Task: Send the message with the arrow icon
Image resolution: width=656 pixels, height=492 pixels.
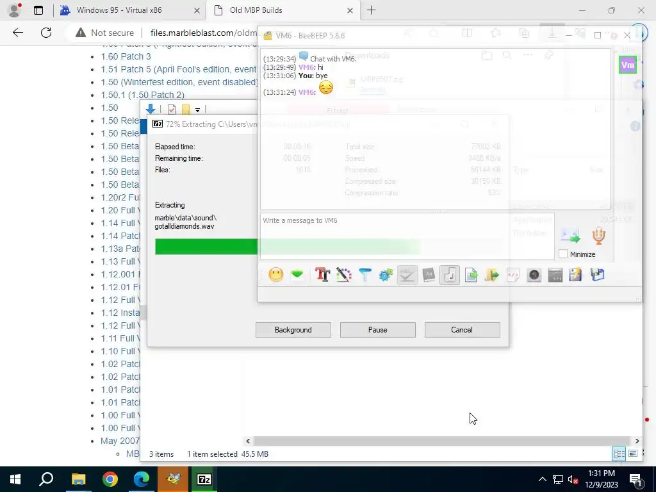Action: pyautogui.click(x=571, y=236)
